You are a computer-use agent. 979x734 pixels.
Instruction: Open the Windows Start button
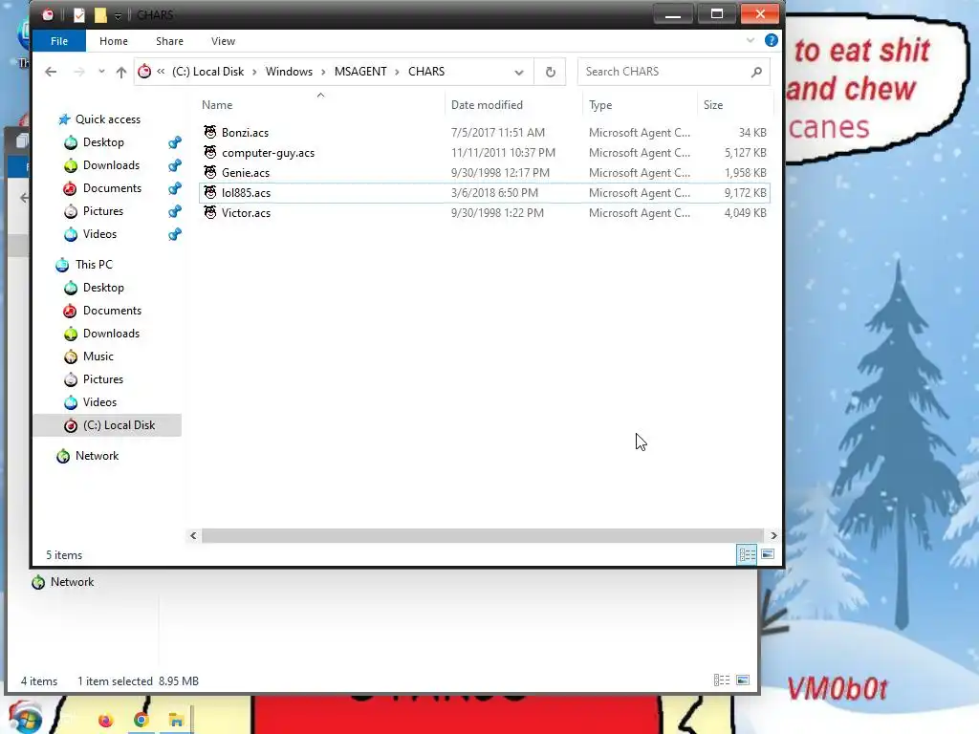(x=26, y=718)
